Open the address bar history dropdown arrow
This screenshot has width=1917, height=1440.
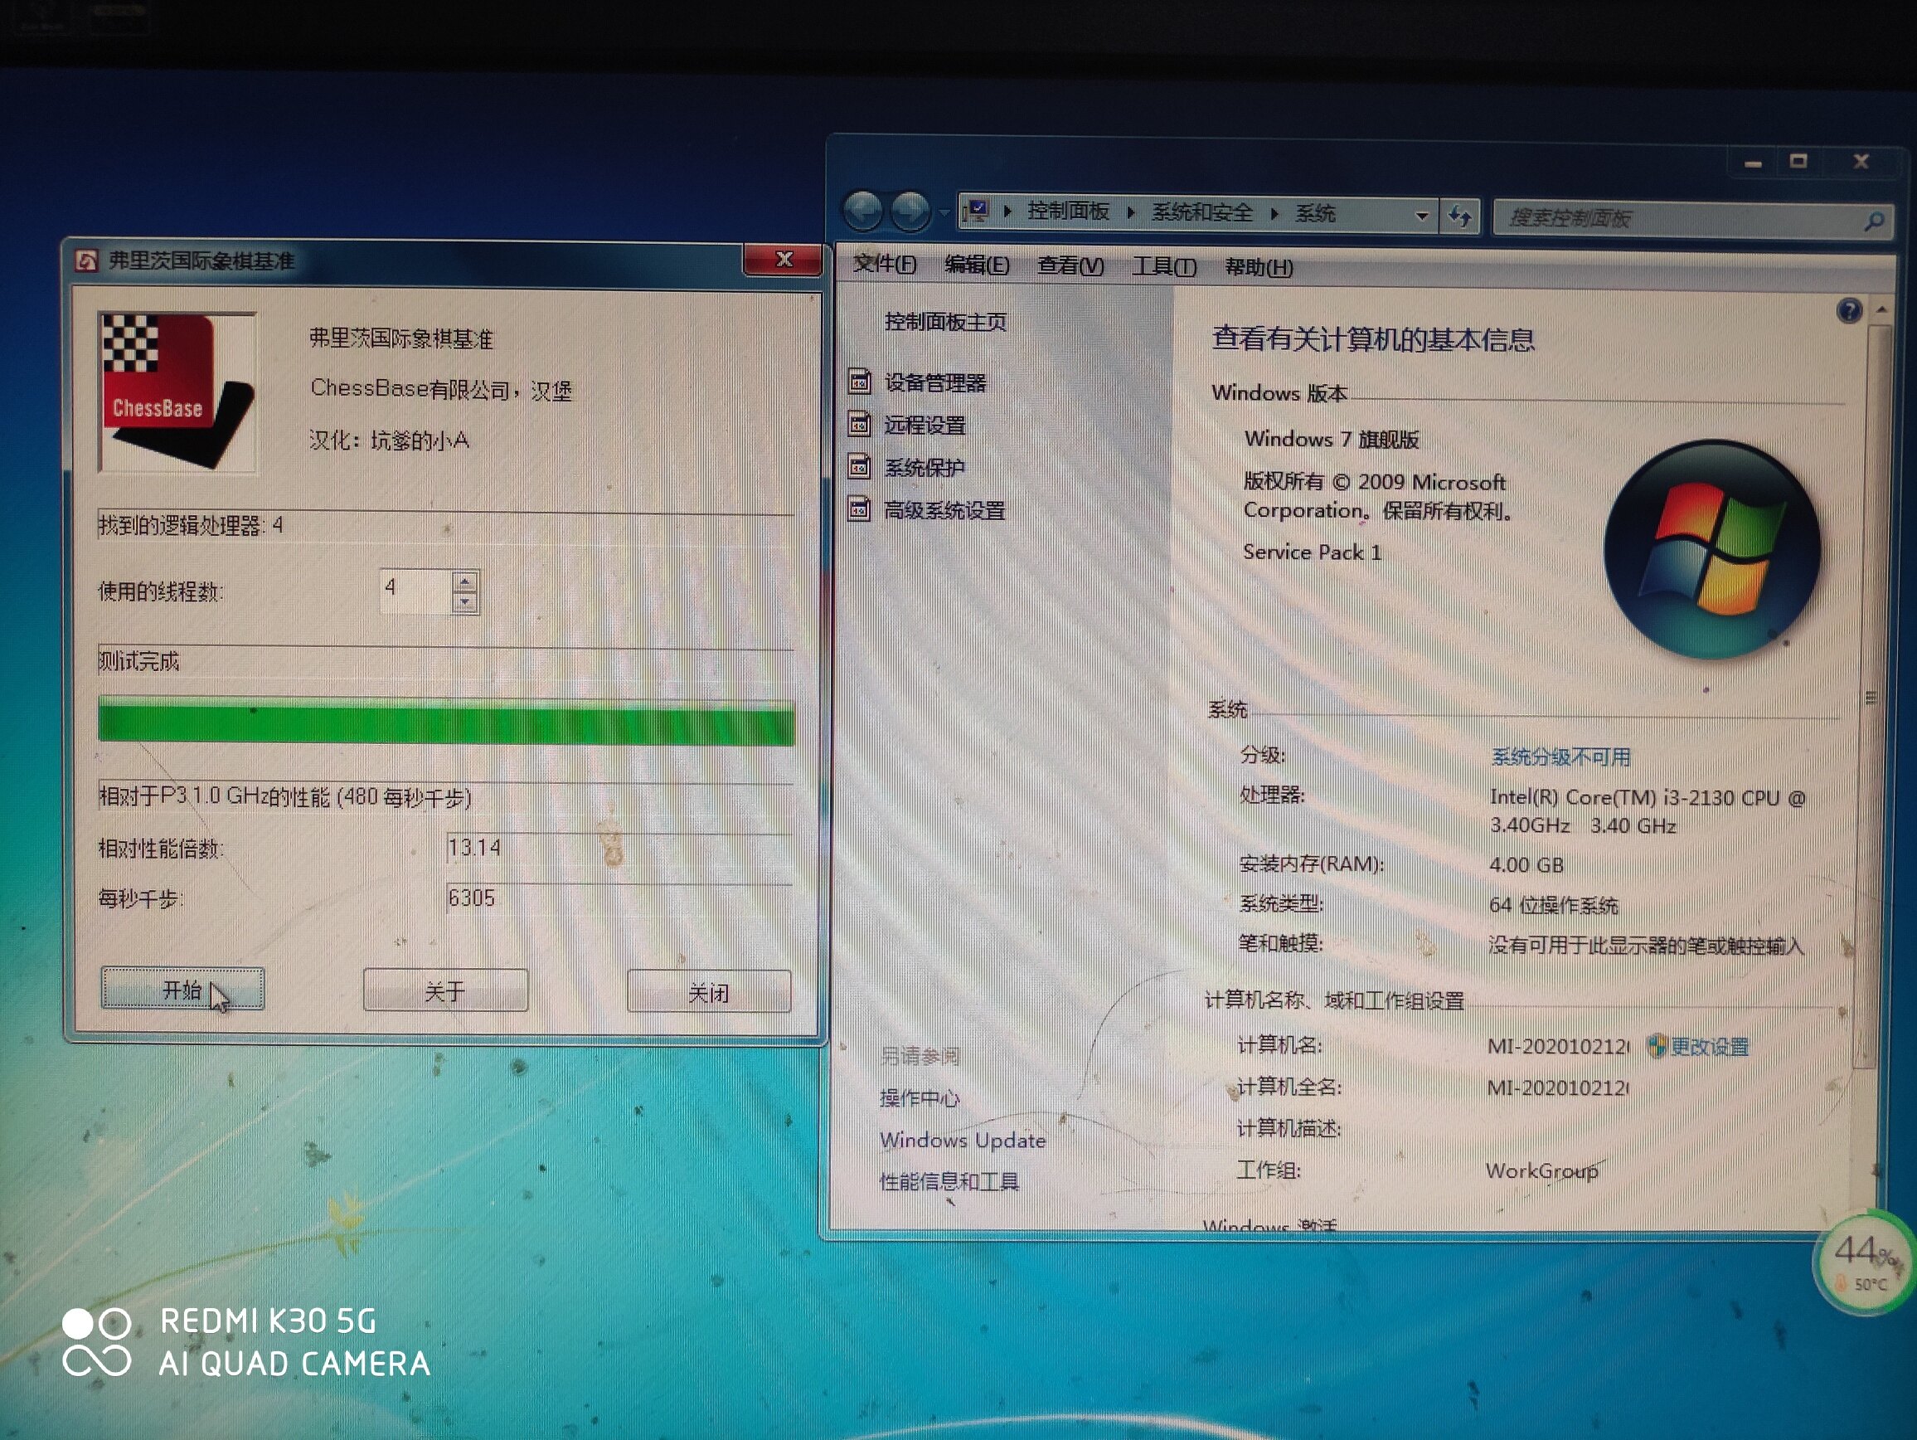click(x=1421, y=216)
